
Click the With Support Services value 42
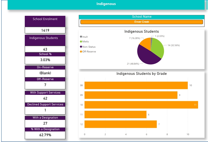pyautogui.click(x=45, y=98)
